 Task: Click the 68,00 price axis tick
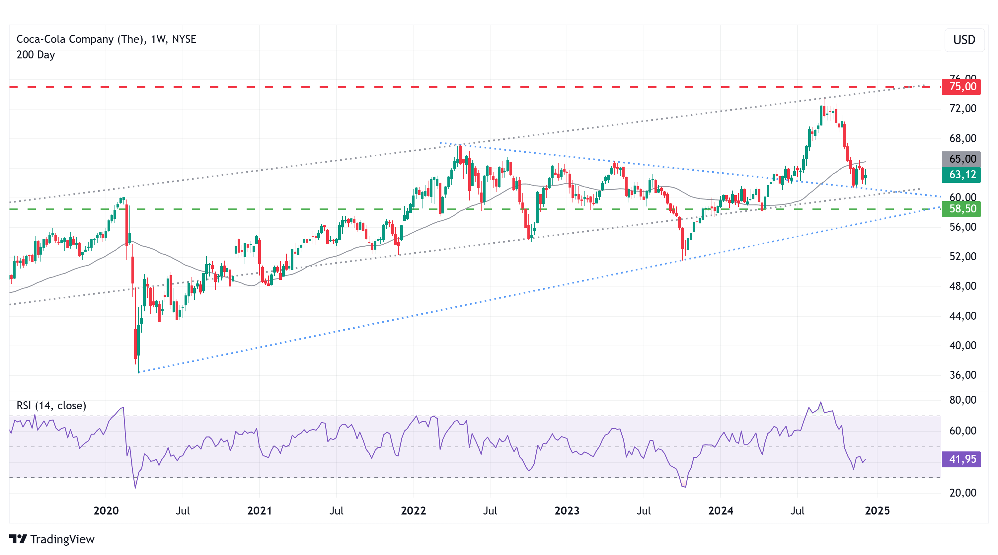click(963, 138)
